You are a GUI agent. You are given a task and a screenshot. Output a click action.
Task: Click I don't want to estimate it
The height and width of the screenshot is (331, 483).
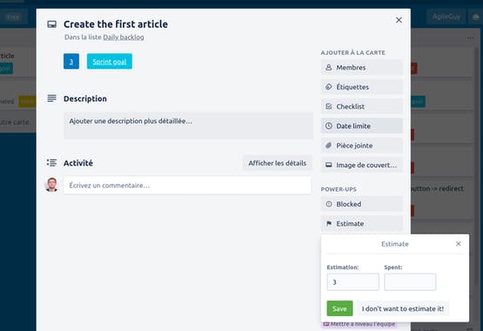click(x=403, y=308)
